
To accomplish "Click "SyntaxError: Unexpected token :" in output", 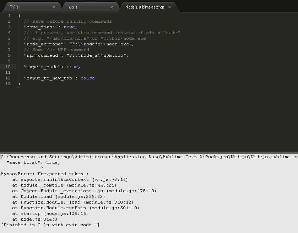I will click(x=44, y=174).
